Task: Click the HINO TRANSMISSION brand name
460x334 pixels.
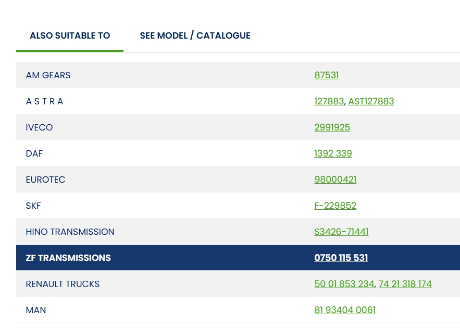Action: tap(70, 232)
